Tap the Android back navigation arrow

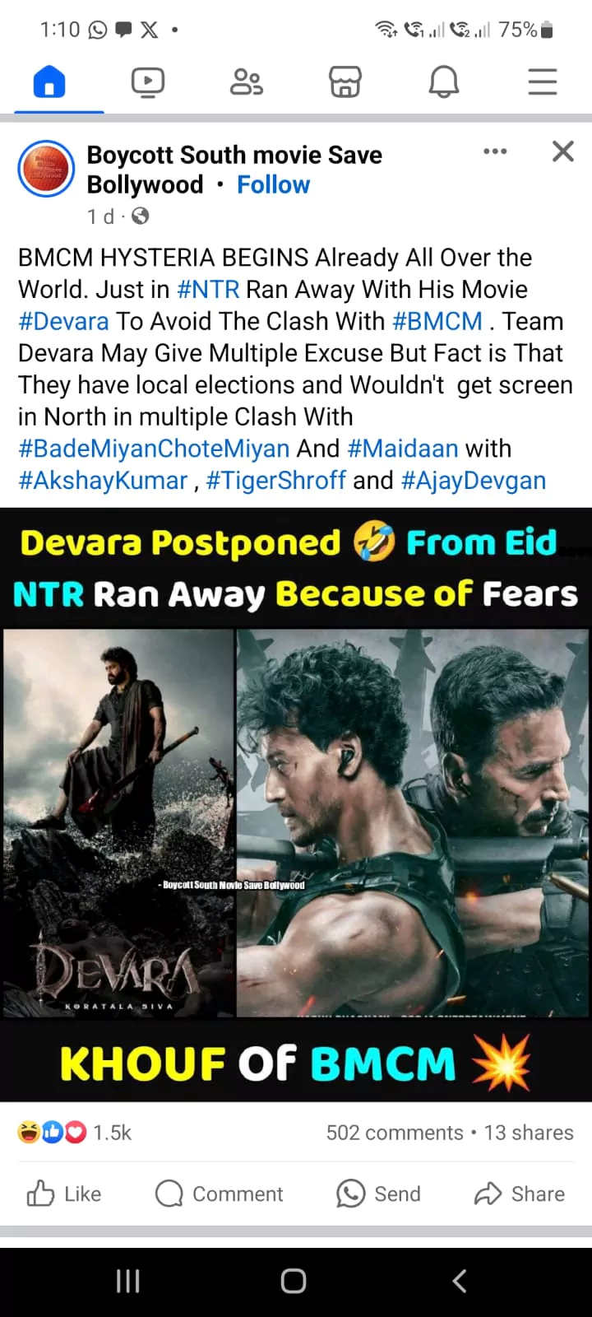[x=460, y=1281]
